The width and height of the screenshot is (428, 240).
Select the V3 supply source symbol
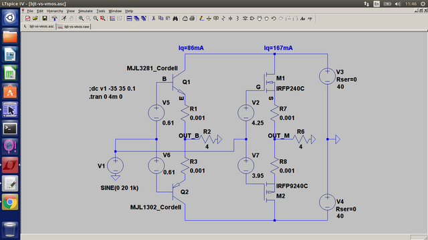pyautogui.click(x=327, y=76)
